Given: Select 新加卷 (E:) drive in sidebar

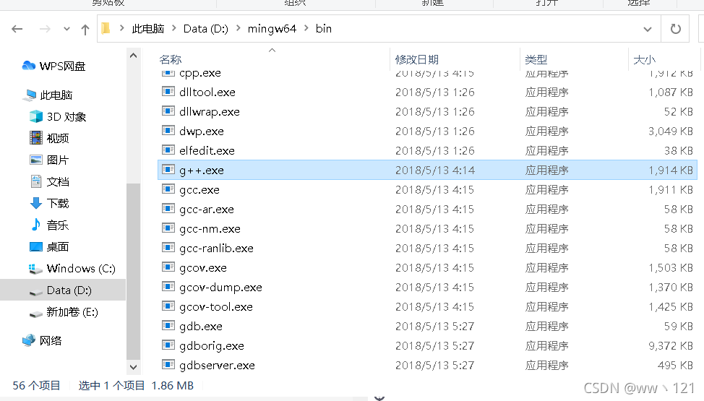Looking at the screenshot, I should (x=64, y=312).
